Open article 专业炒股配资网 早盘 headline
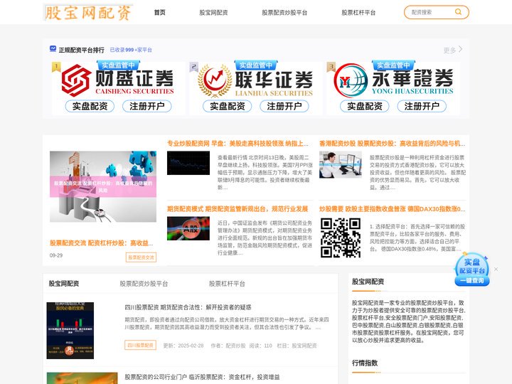Viewport: 512px width, 384px height. [x=238, y=144]
